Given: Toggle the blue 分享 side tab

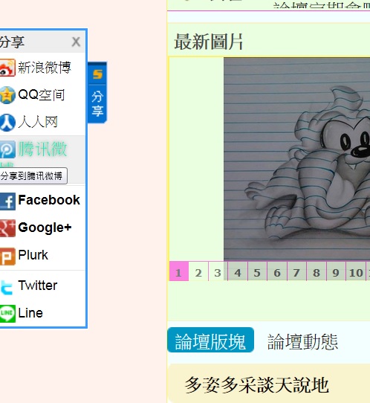Looking at the screenshot, I should point(97,92).
